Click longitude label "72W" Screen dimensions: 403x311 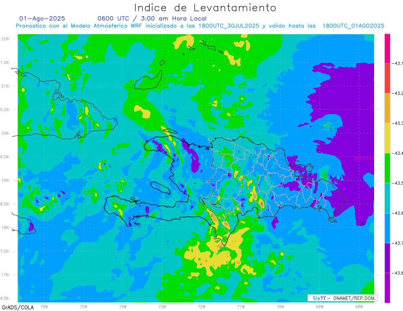tap(201, 306)
